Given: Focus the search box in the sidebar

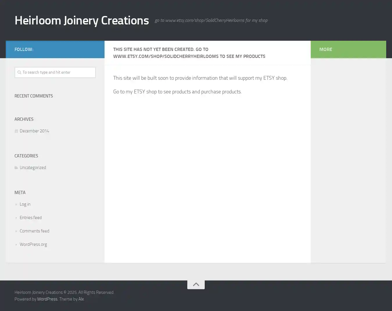Looking at the screenshot, I should pos(58,72).
